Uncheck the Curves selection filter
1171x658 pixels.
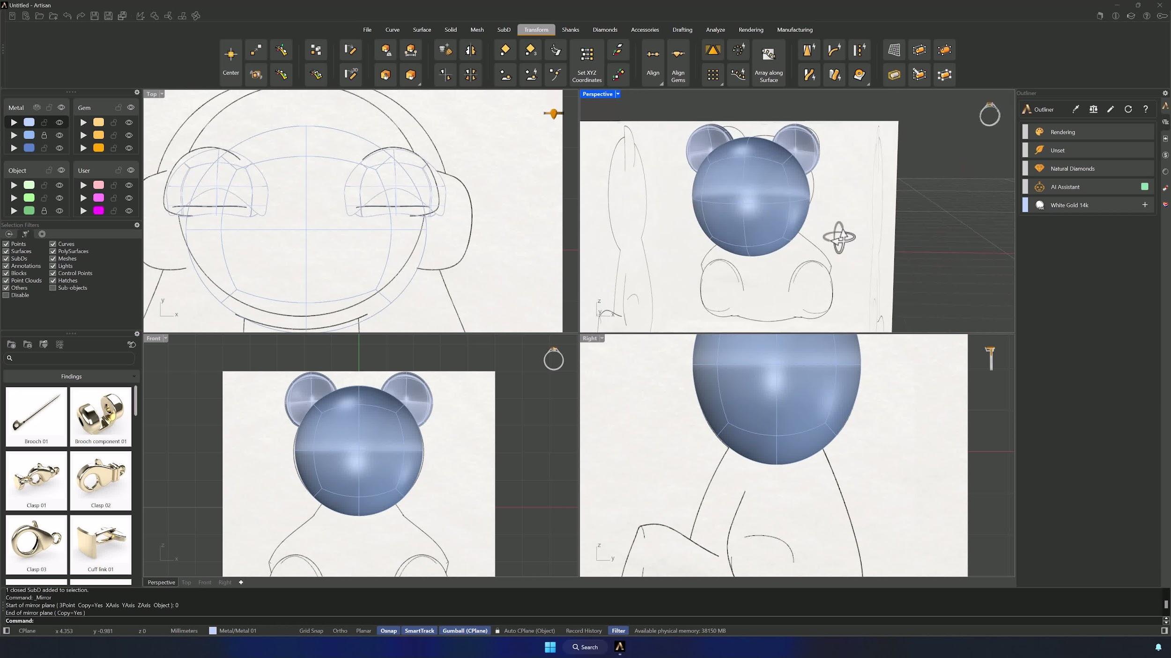tap(53, 244)
